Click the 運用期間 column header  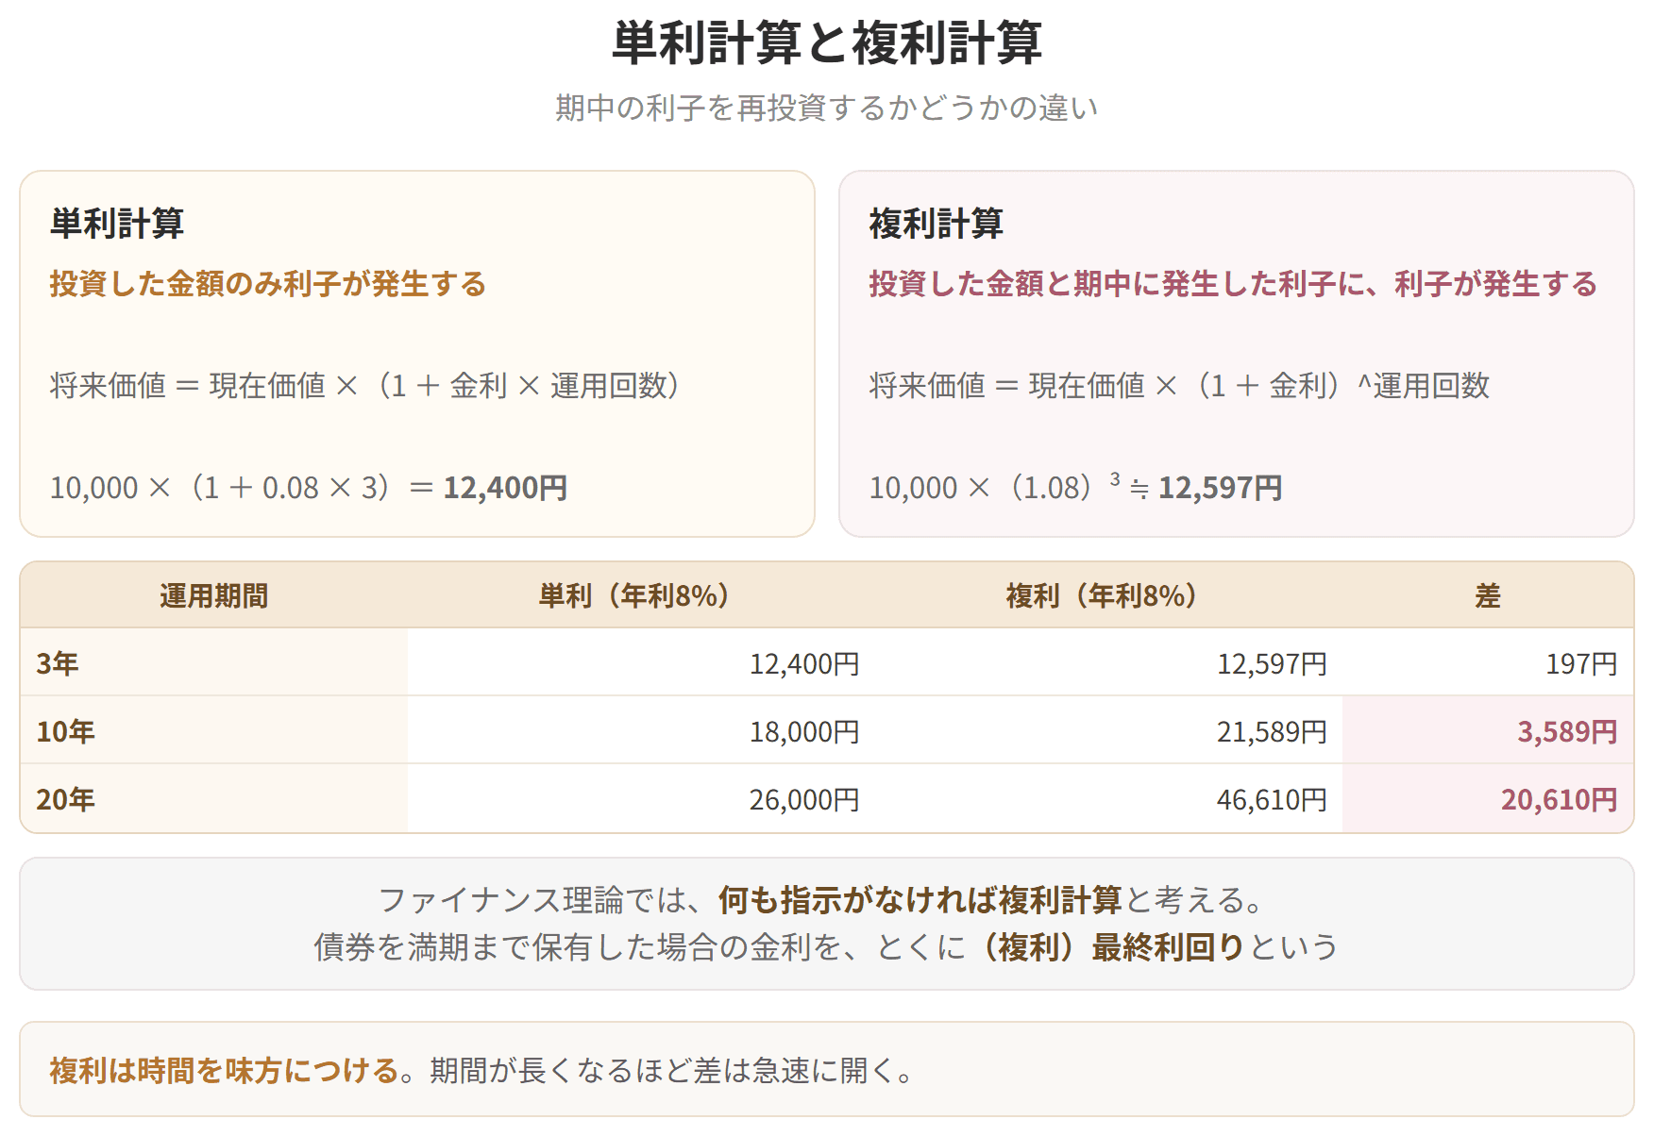point(214,596)
